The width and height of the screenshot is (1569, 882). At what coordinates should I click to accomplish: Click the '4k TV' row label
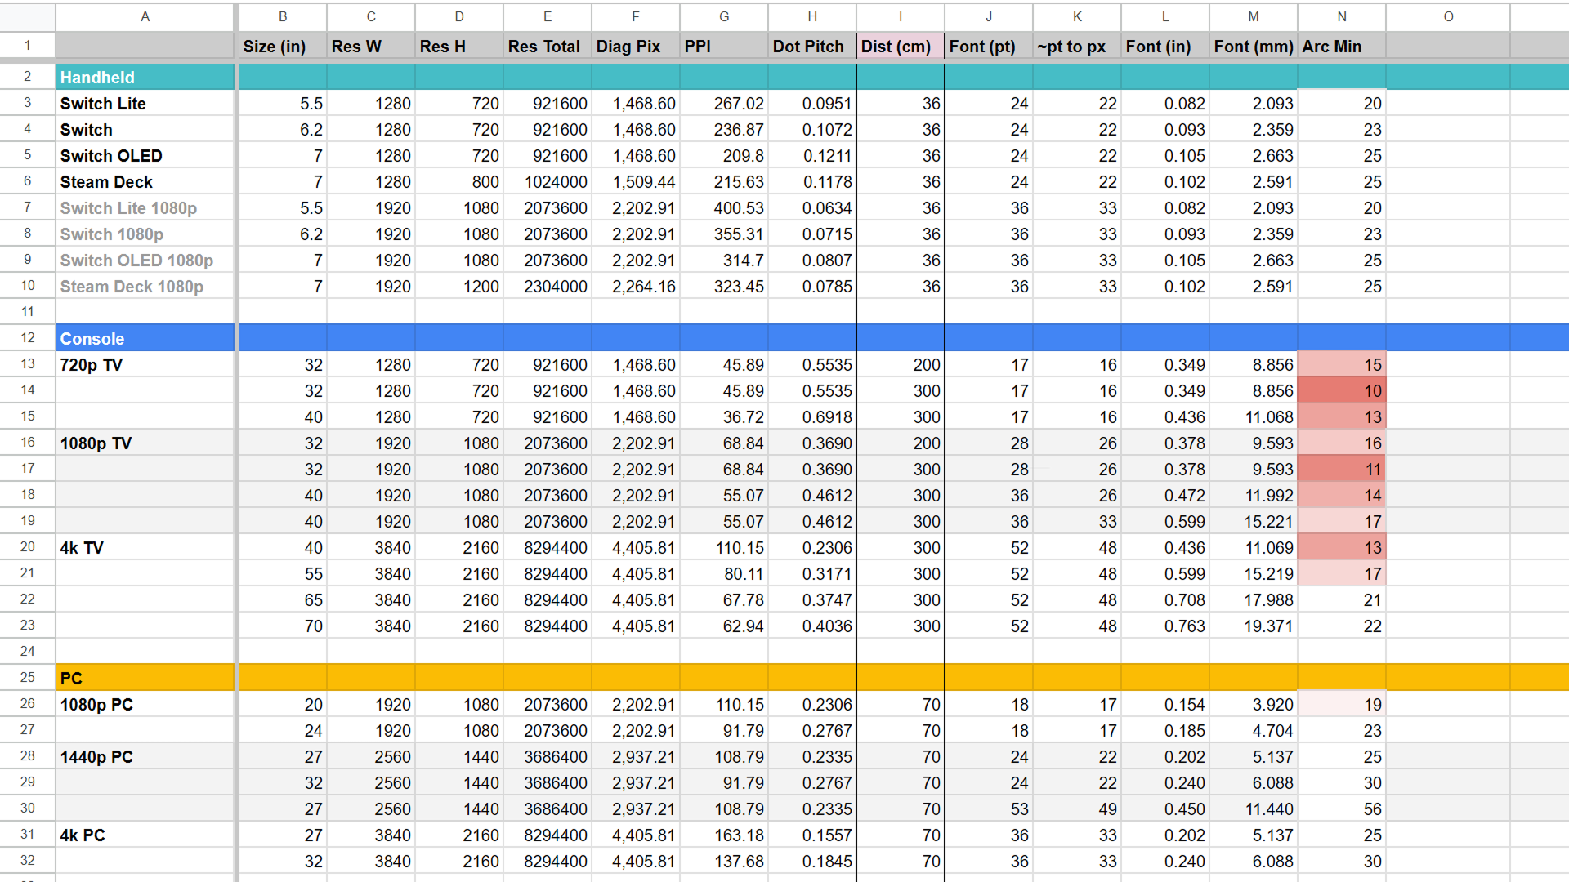145,547
